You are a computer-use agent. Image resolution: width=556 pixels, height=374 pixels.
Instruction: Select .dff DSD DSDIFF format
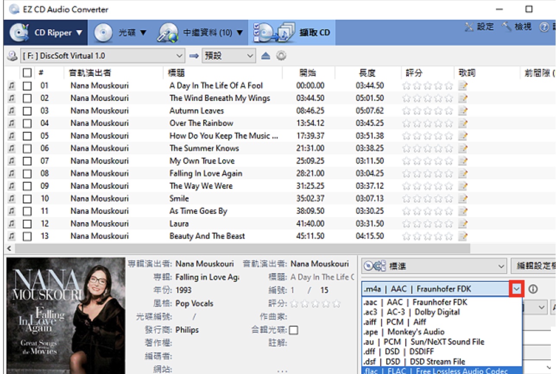click(442, 352)
